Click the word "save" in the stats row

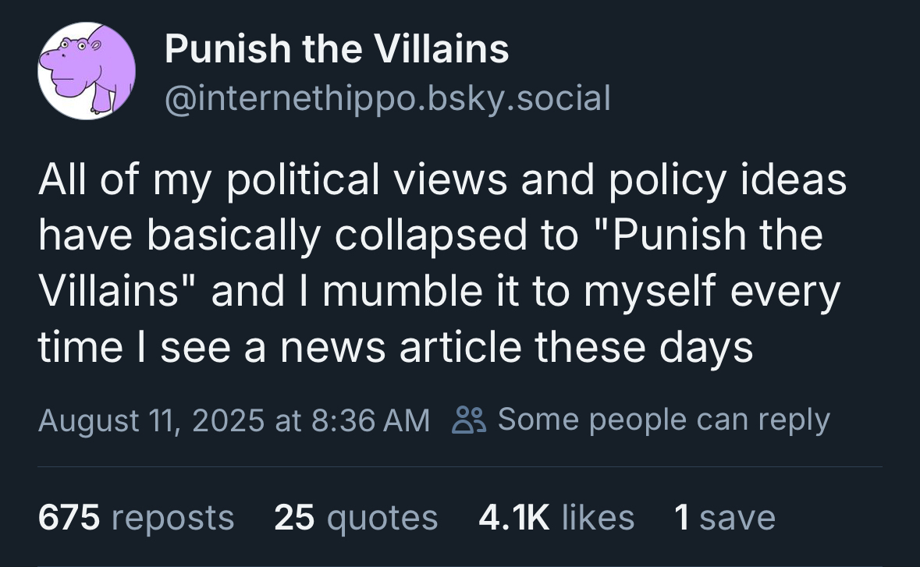[x=737, y=517]
